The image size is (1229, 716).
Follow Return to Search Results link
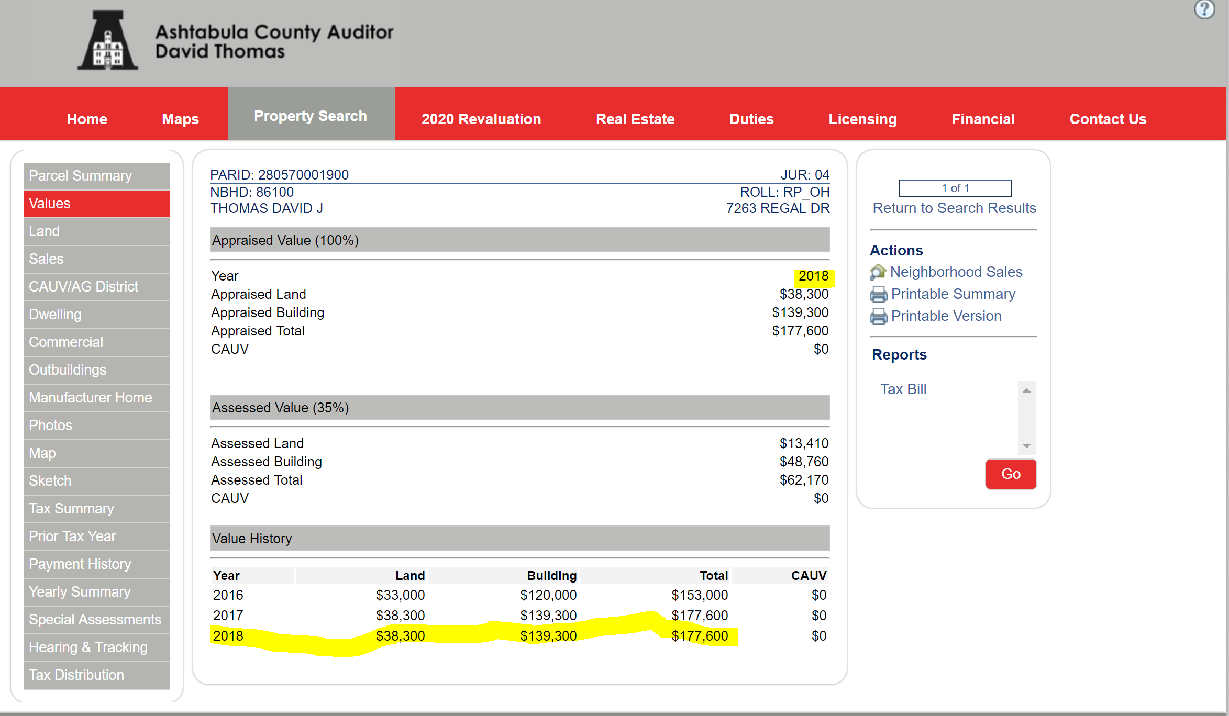click(954, 208)
